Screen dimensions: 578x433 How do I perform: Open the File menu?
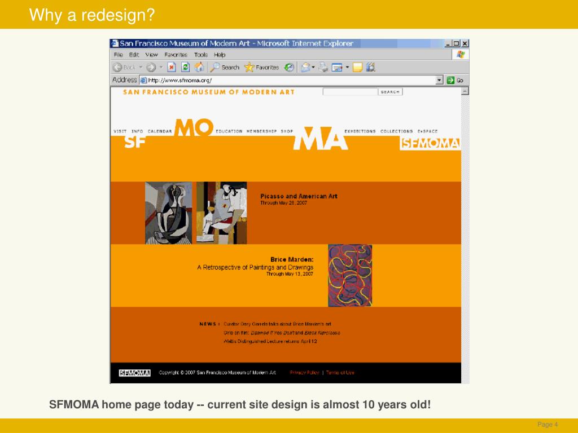(119, 55)
